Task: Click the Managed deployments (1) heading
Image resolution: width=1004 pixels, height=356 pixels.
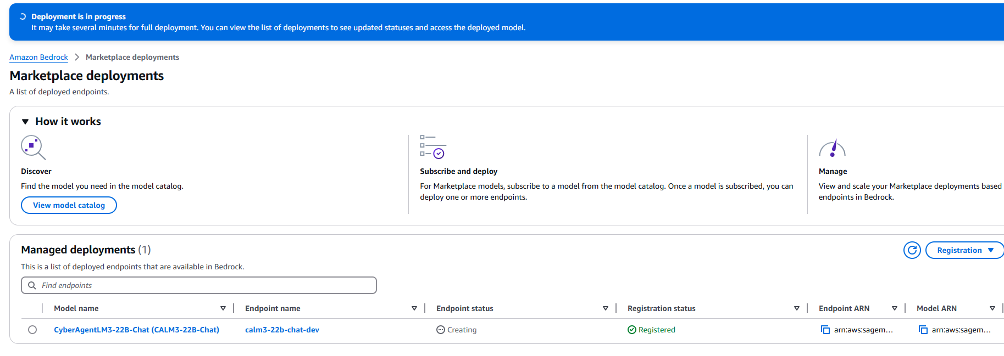Action: click(x=86, y=250)
